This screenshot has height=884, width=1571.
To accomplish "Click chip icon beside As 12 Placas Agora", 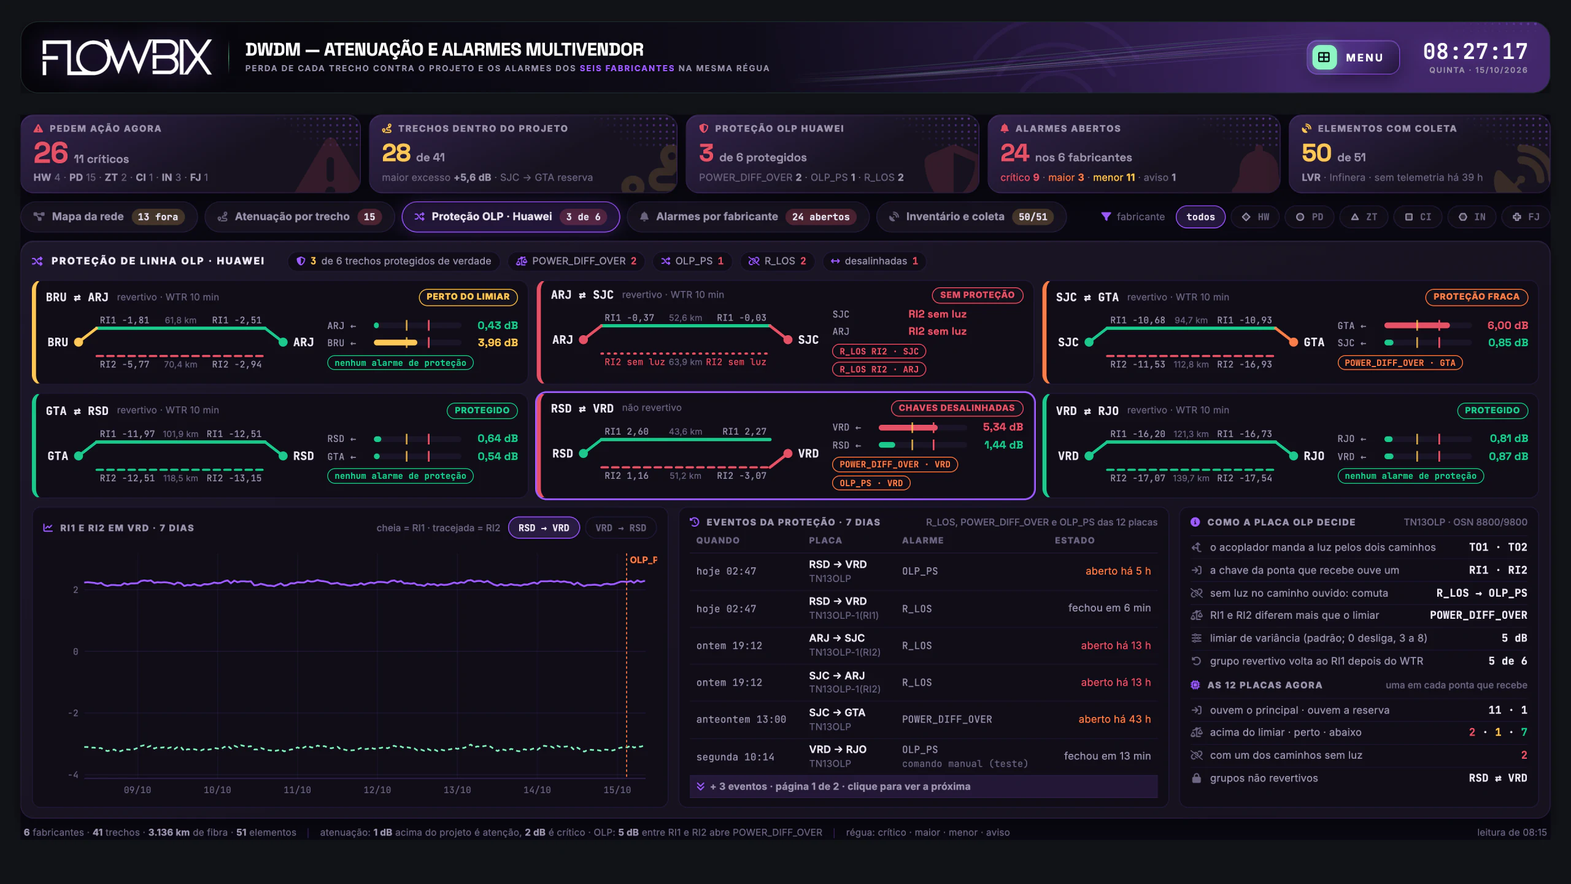I will (x=1195, y=685).
